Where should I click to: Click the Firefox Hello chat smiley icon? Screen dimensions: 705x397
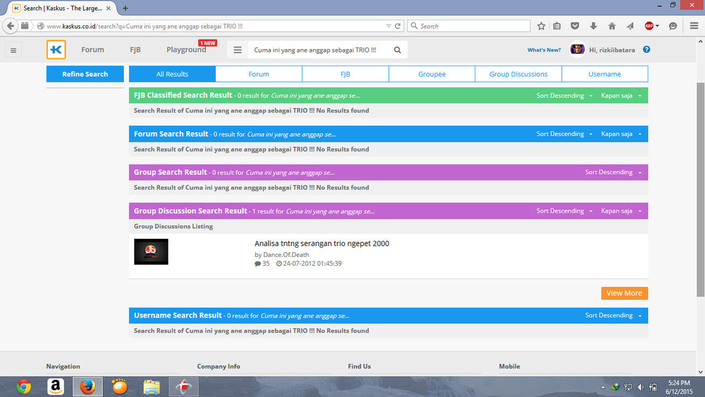pyautogui.click(x=673, y=26)
